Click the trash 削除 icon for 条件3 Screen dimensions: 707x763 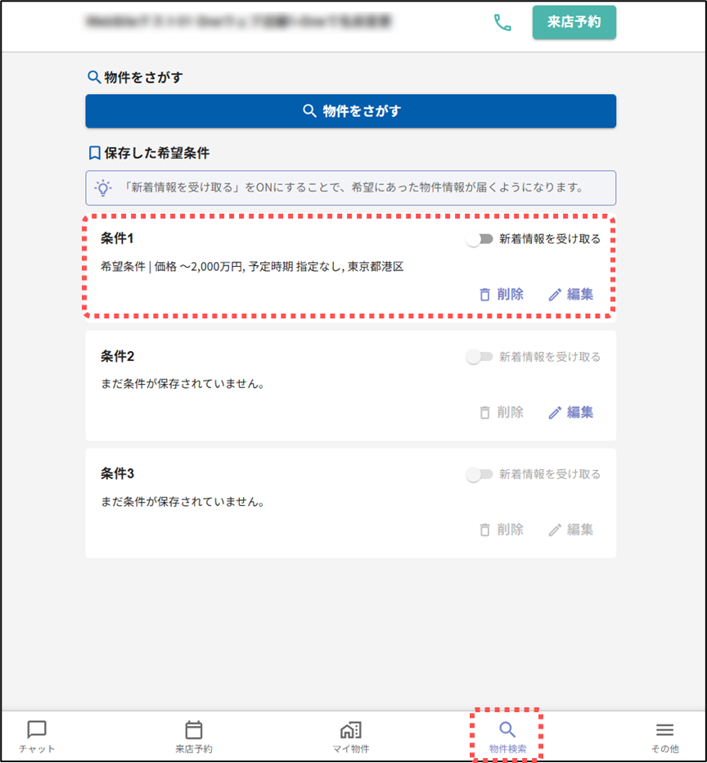(485, 530)
